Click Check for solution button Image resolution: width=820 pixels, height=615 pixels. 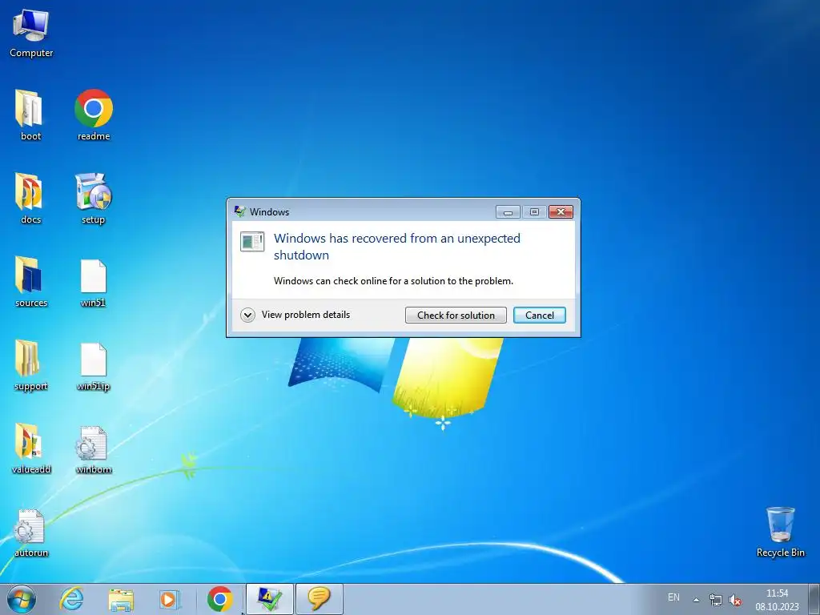[456, 315]
